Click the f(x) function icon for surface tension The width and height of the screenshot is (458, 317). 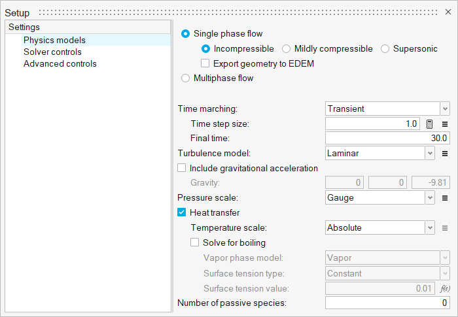[445, 288]
